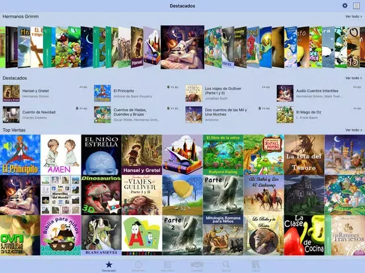Screen dimensions: 365x273
Task: Open the list icon tab in bottom bar
Action: pyautogui.click(x=167, y=266)
